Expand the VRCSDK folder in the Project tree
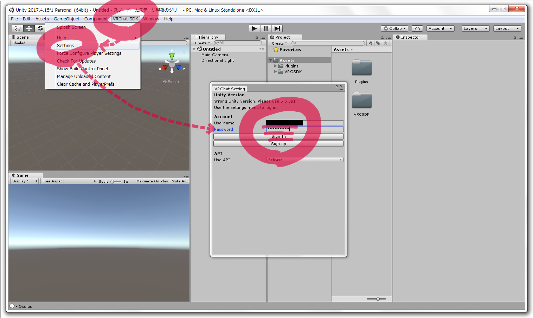 pos(276,72)
